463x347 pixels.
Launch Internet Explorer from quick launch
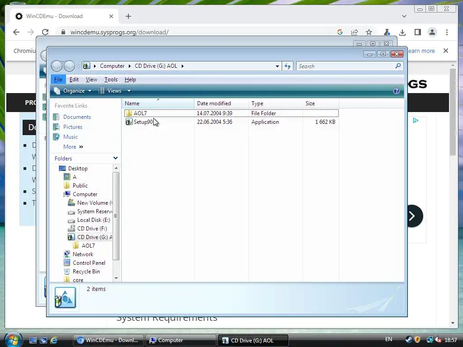coord(54,340)
